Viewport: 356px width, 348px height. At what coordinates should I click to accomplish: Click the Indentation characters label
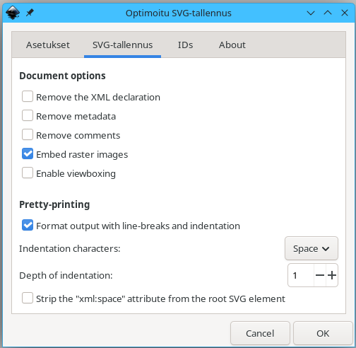click(70, 249)
